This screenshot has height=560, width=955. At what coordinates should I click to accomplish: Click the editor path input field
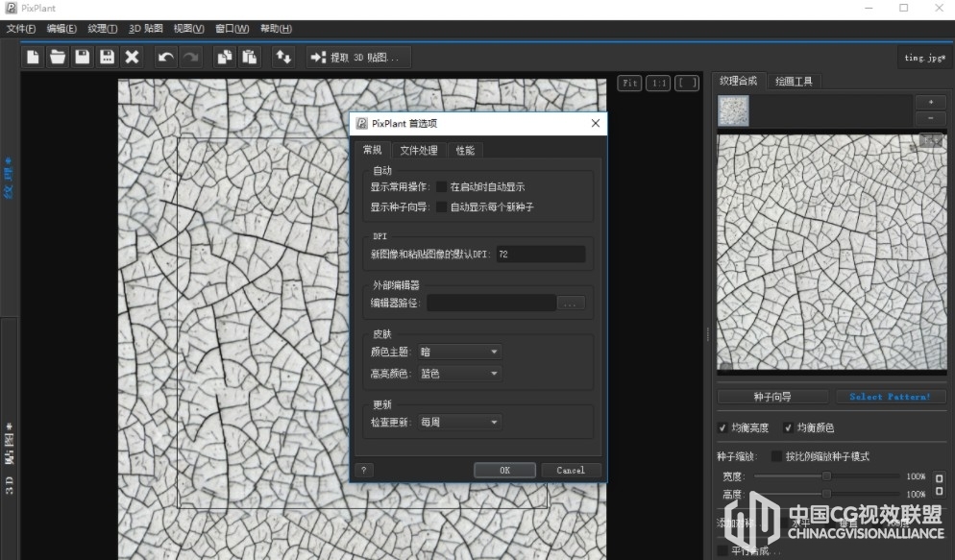(492, 304)
